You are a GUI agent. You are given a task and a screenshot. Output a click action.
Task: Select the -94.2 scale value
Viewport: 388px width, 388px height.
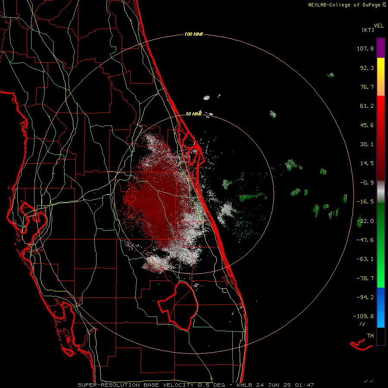click(365, 297)
